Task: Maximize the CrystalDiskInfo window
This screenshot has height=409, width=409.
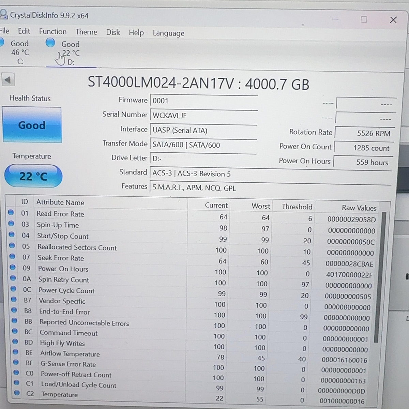Action: (x=364, y=19)
